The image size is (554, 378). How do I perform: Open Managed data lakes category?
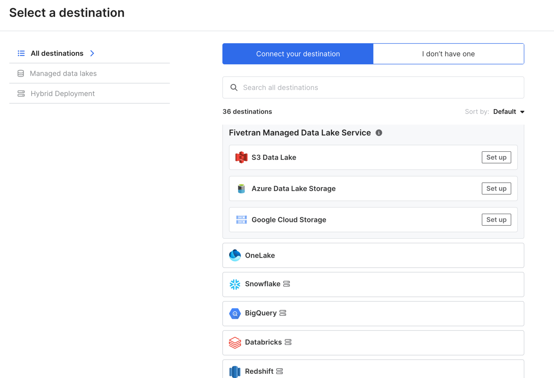pos(63,74)
